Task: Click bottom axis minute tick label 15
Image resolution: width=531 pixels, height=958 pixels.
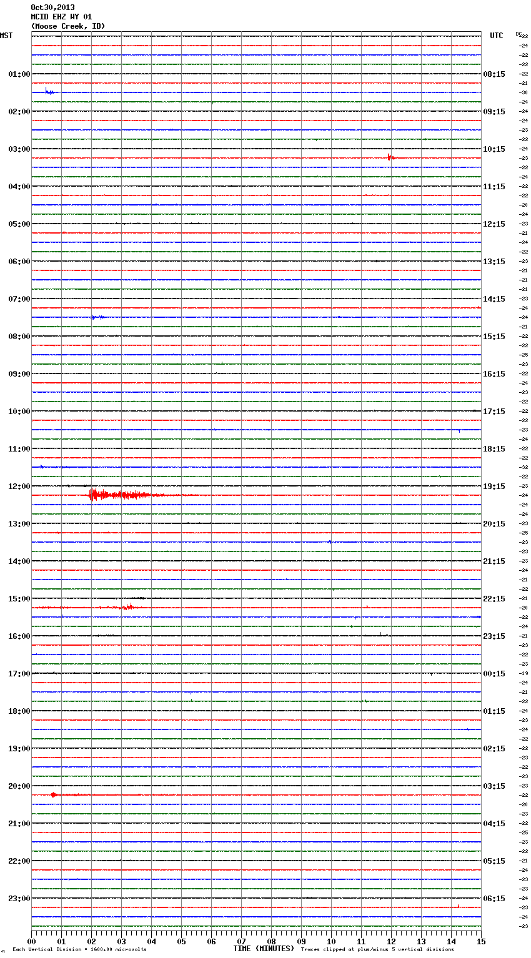Action: 481,941
